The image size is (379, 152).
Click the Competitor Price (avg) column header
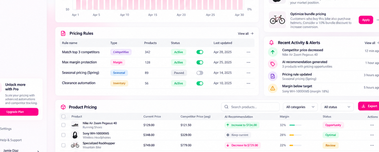[x=196, y=117]
